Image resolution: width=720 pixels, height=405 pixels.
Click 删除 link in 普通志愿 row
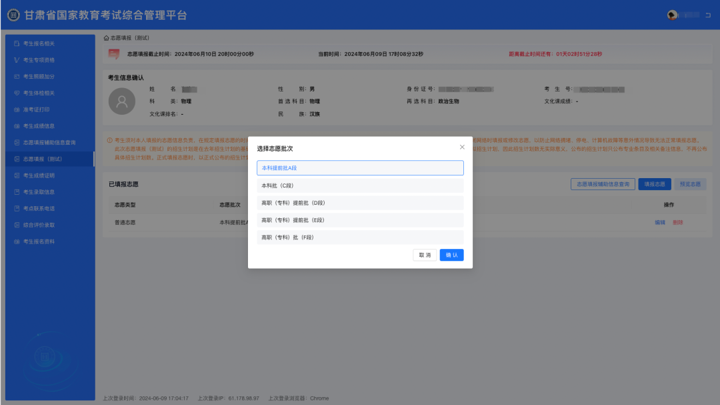point(678,222)
